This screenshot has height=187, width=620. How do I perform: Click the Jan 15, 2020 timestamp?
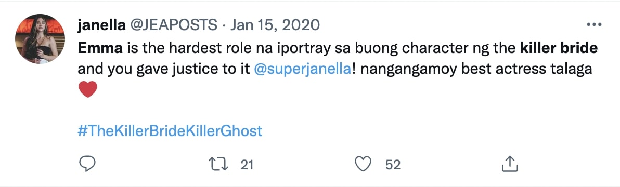(275, 25)
